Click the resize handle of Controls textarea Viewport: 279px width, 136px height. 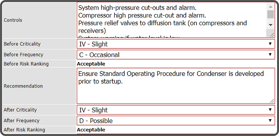(x=270, y=34)
